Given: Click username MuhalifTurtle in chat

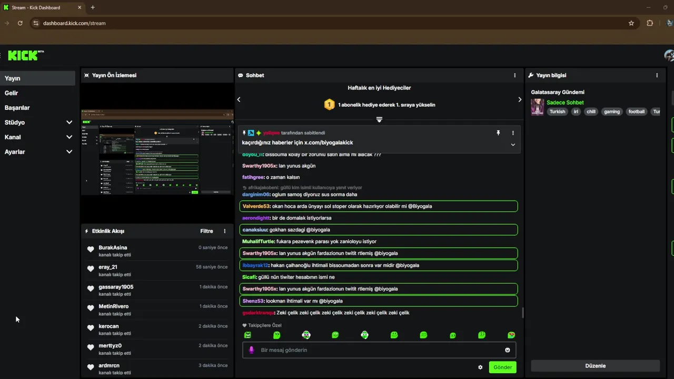Looking at the screenshot, I should (x=258, y=242).
